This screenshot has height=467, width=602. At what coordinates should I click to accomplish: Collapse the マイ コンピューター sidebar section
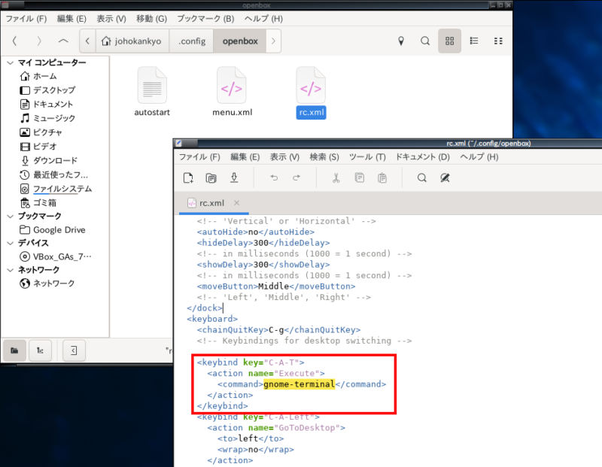coord(11,63)
